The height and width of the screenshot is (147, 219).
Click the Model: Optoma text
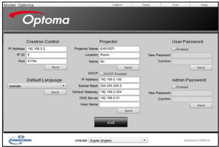19,5
